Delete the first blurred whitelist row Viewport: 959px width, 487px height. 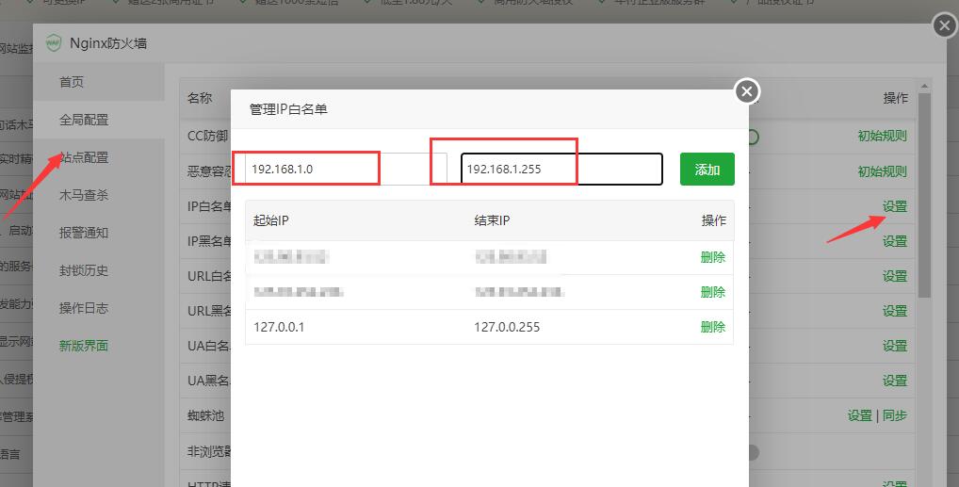click(713, 257)
